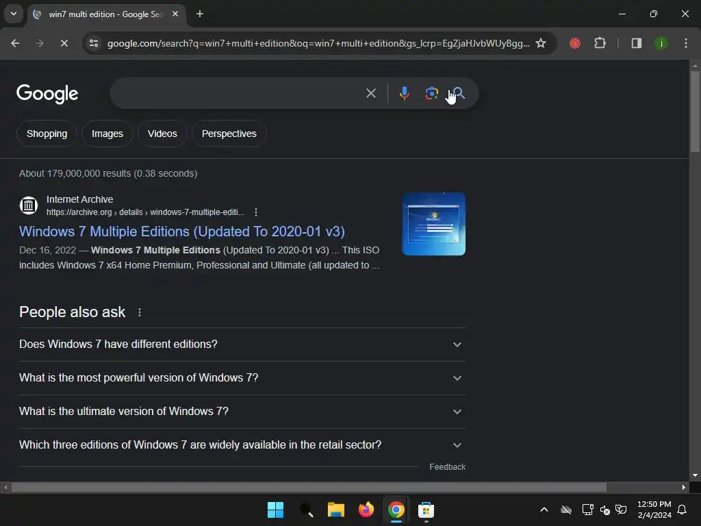Go to Google homepage via logo

(47, 94)
